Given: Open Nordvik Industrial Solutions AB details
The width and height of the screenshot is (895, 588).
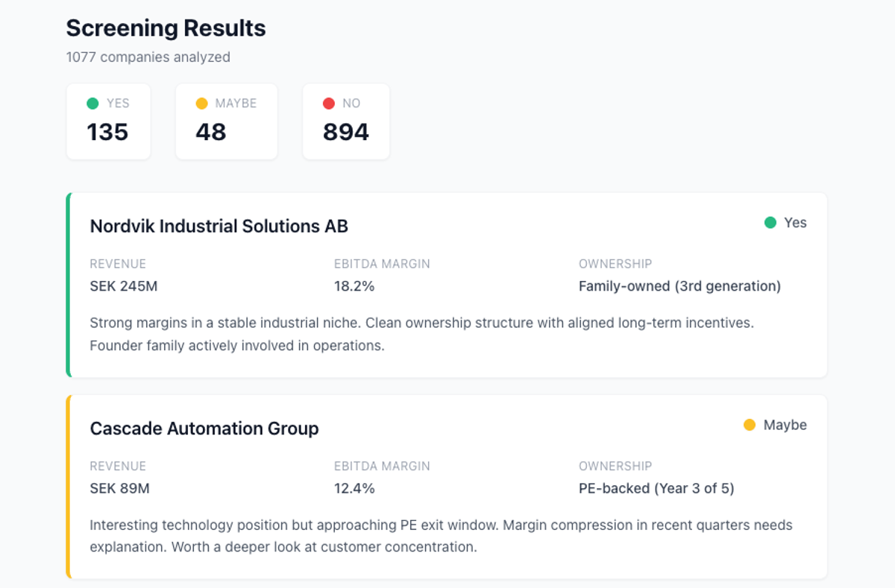Looking at the screenshot, I should 219,226.
